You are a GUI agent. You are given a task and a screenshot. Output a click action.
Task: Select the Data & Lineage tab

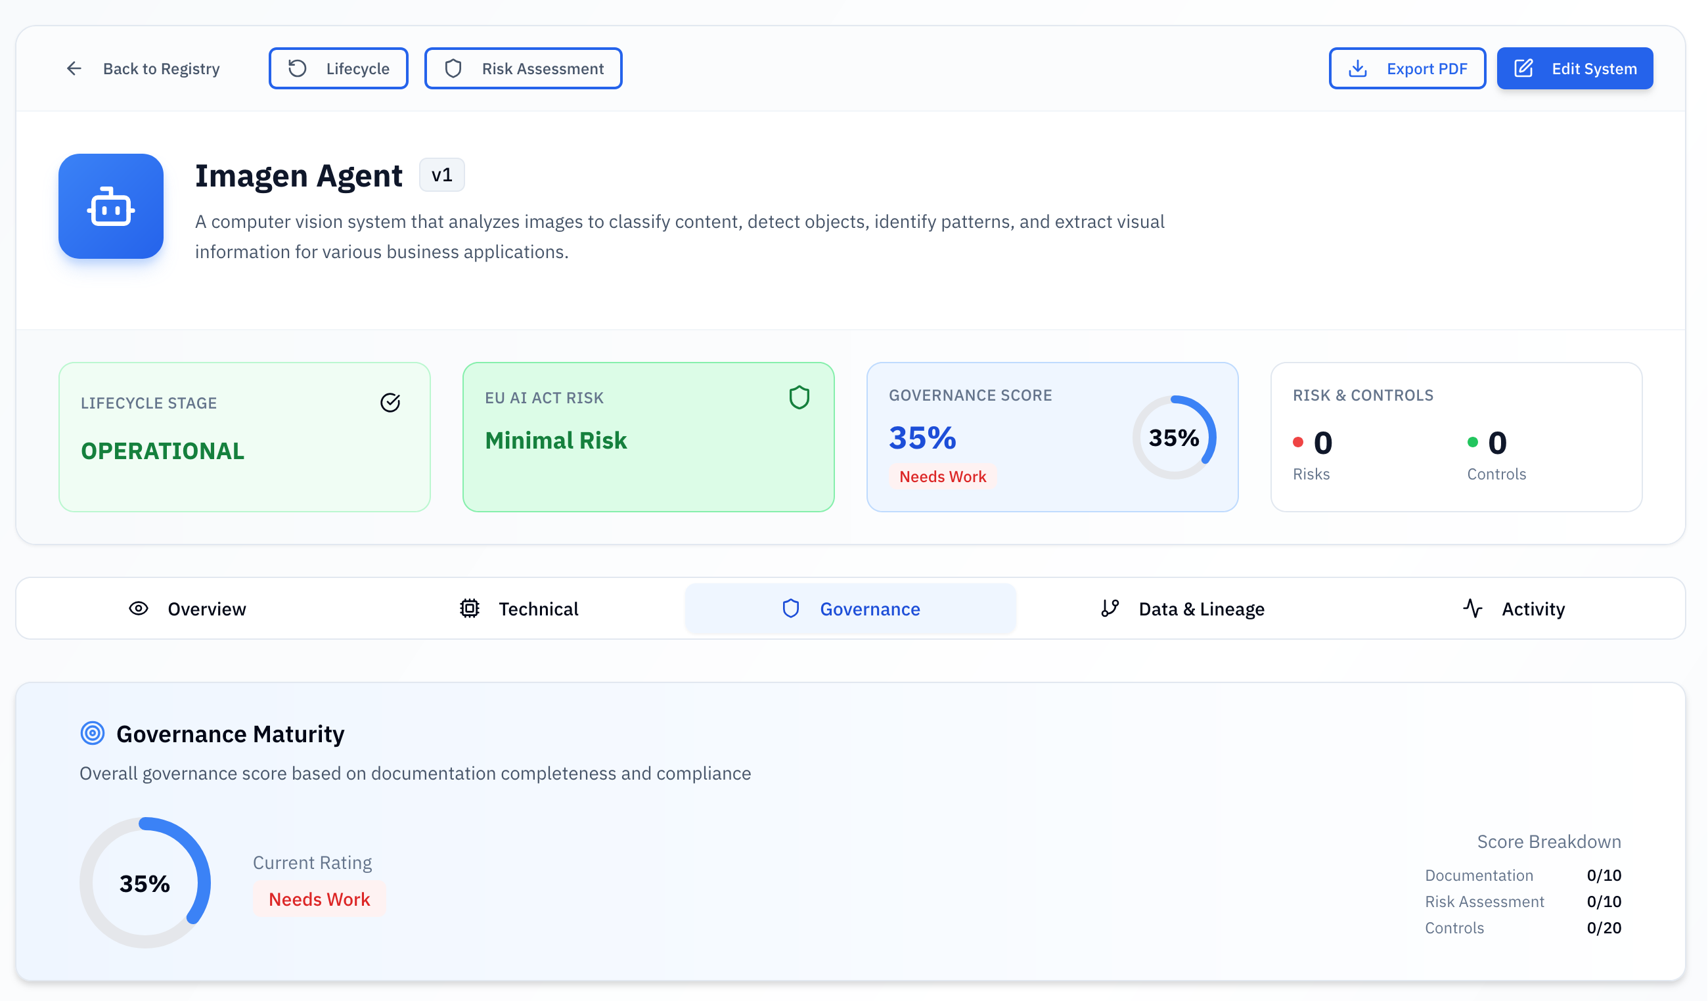tap(1182, 609)
